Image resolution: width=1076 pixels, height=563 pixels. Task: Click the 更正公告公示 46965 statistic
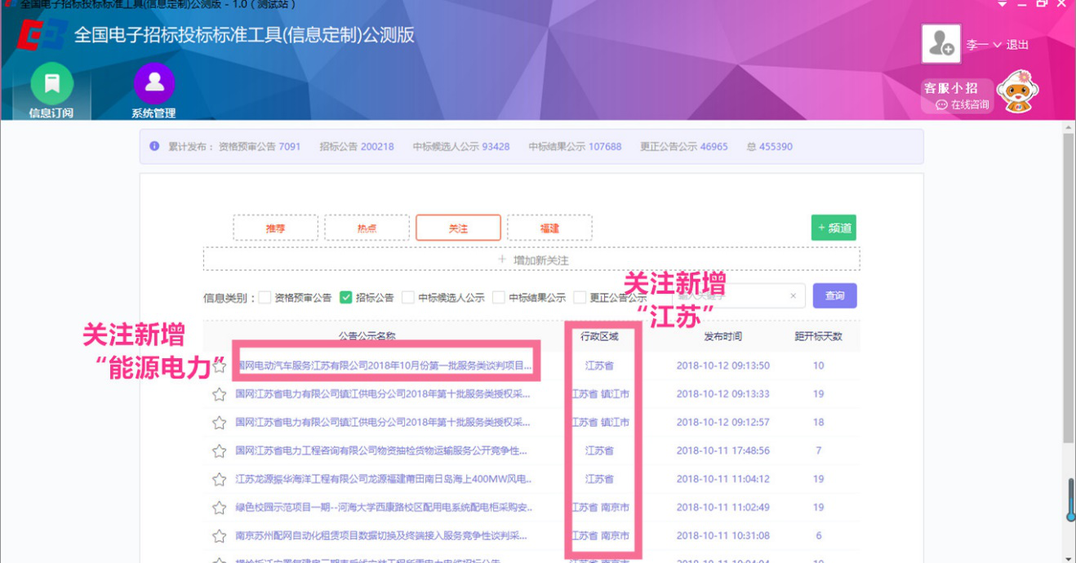coord(684,147)
